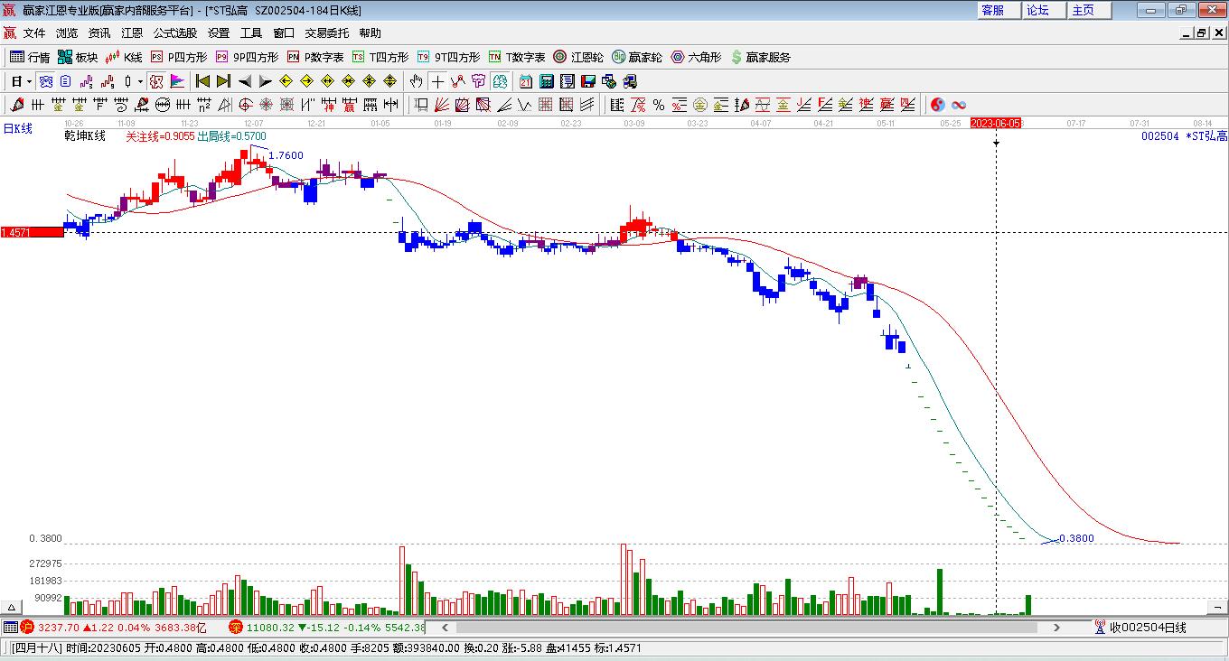Select the red pencil drawing tool
Image resolution: width=1229 pixels, height=661 pixels.
coord(17,105)
